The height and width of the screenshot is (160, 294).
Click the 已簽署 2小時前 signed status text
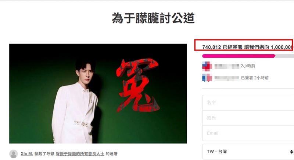point(255,78)
